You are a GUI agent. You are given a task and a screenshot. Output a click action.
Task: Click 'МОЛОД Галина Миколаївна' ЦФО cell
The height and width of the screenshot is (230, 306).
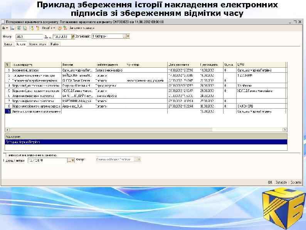pos(261,91)
